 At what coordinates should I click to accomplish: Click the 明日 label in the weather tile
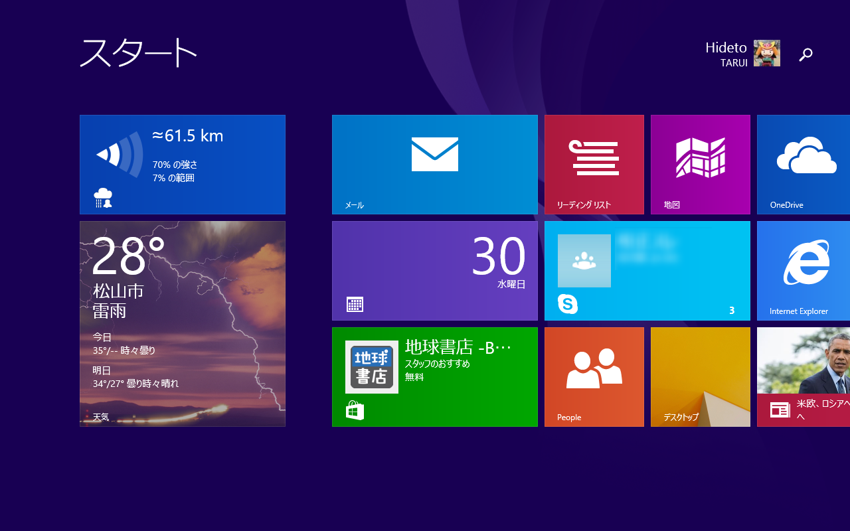click(x=102, y=370)
